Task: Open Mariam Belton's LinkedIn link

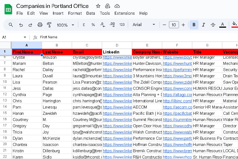Action: (x=117, y=63)
